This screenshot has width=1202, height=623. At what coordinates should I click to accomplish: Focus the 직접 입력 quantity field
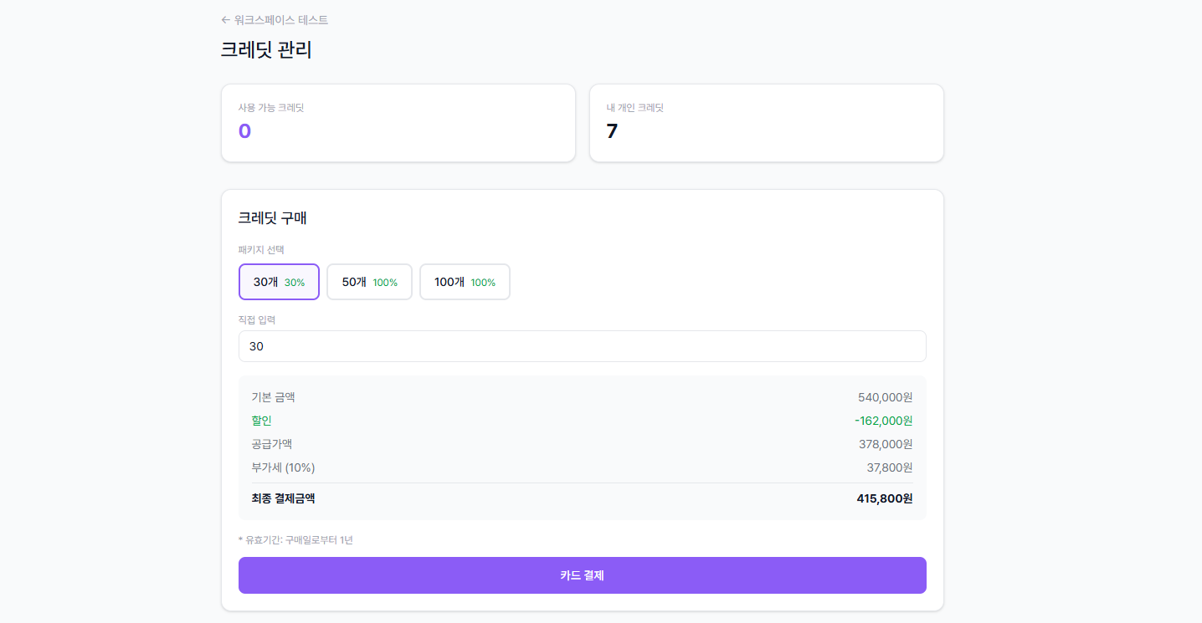pos(582,346)
